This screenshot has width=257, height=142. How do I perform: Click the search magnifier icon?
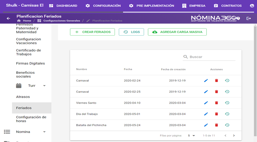pos(185,57)
